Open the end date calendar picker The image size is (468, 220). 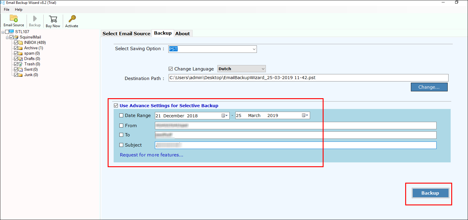click(x=305, y=116)
